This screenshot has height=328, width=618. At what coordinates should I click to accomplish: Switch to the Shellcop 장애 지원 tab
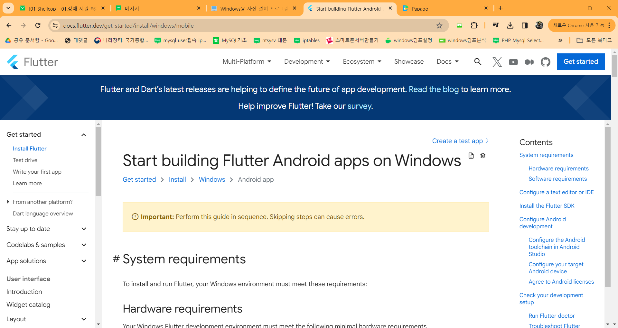click(x=62, y=9)
